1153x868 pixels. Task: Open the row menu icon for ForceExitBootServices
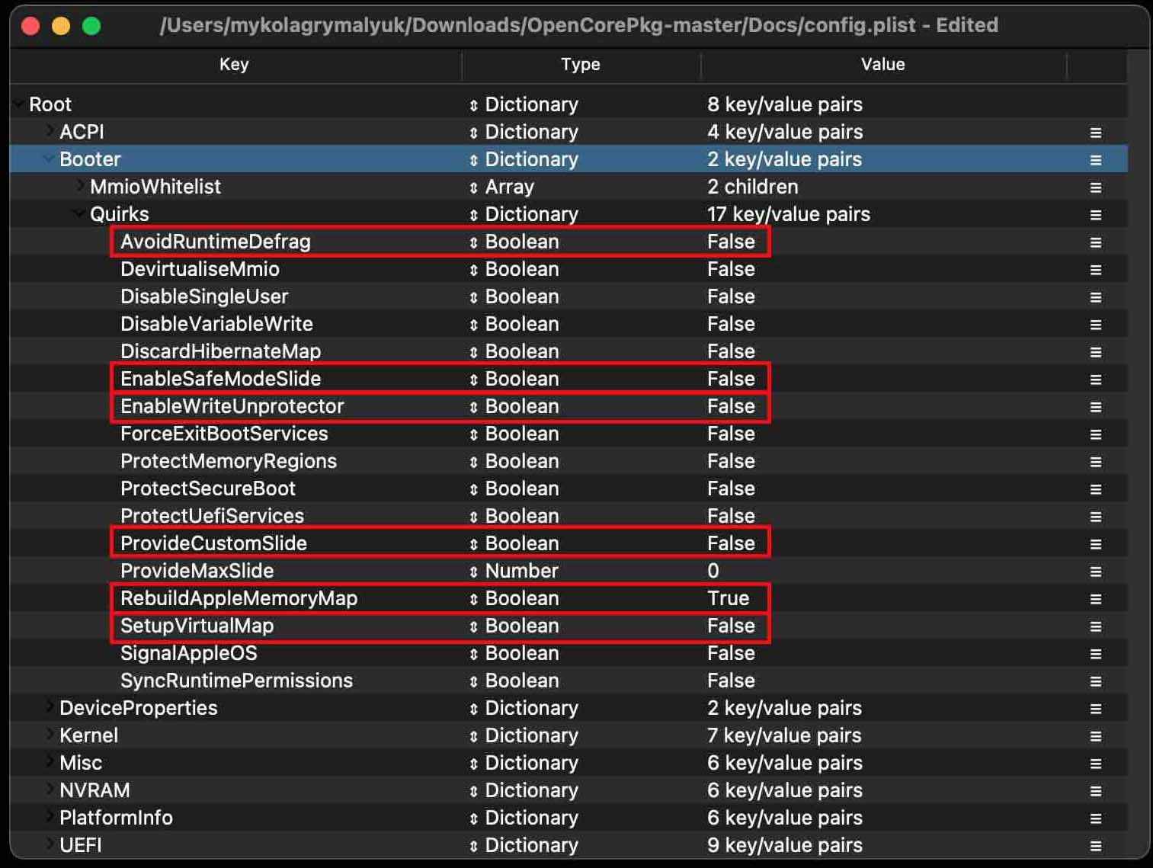point(1096,434)
